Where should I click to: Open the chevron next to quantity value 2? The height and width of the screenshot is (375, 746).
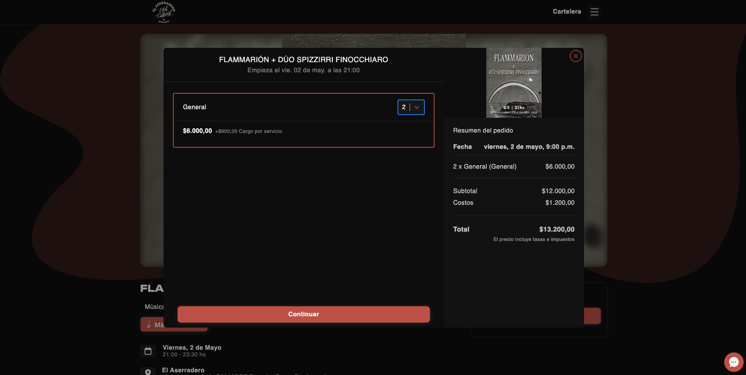pyautogui.click(x=417, y=107)
